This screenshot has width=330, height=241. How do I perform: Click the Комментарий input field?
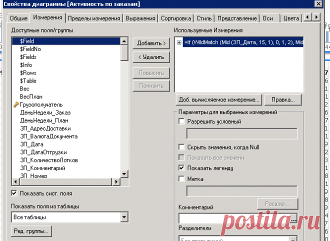[234, 218]
